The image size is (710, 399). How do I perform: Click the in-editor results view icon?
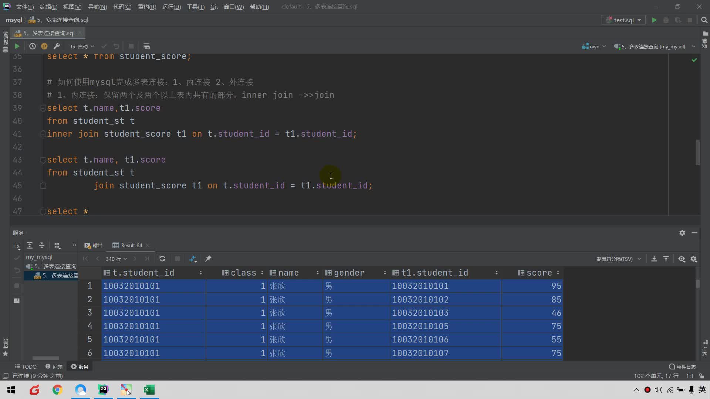point(146,46)
